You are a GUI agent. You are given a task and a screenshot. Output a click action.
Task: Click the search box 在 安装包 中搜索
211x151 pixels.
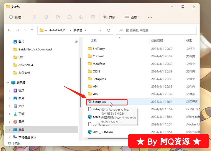[x=156, y=30]
